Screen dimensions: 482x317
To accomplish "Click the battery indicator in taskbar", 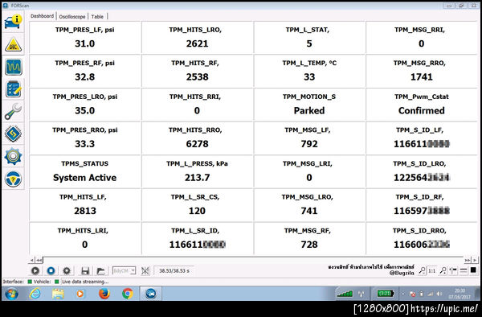I will (x=385, y=294).
